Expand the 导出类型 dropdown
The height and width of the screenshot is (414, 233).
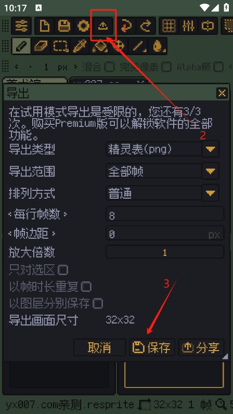click(x=211, y=149)
